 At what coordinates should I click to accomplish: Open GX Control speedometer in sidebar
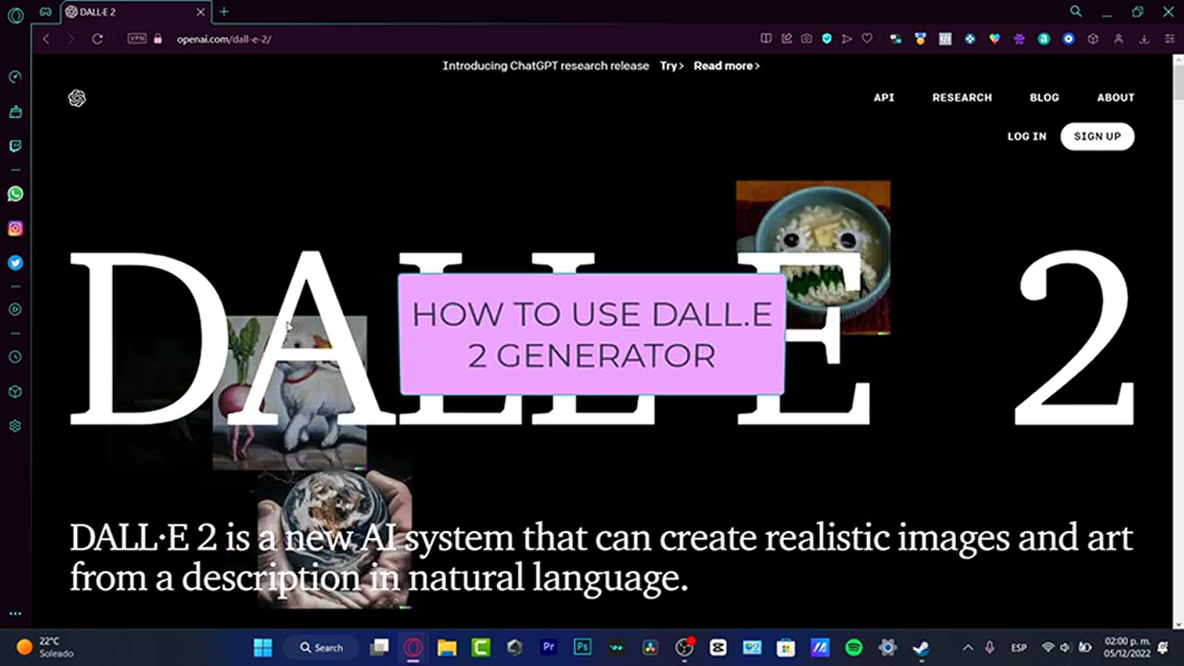click(x=15, y=77)
